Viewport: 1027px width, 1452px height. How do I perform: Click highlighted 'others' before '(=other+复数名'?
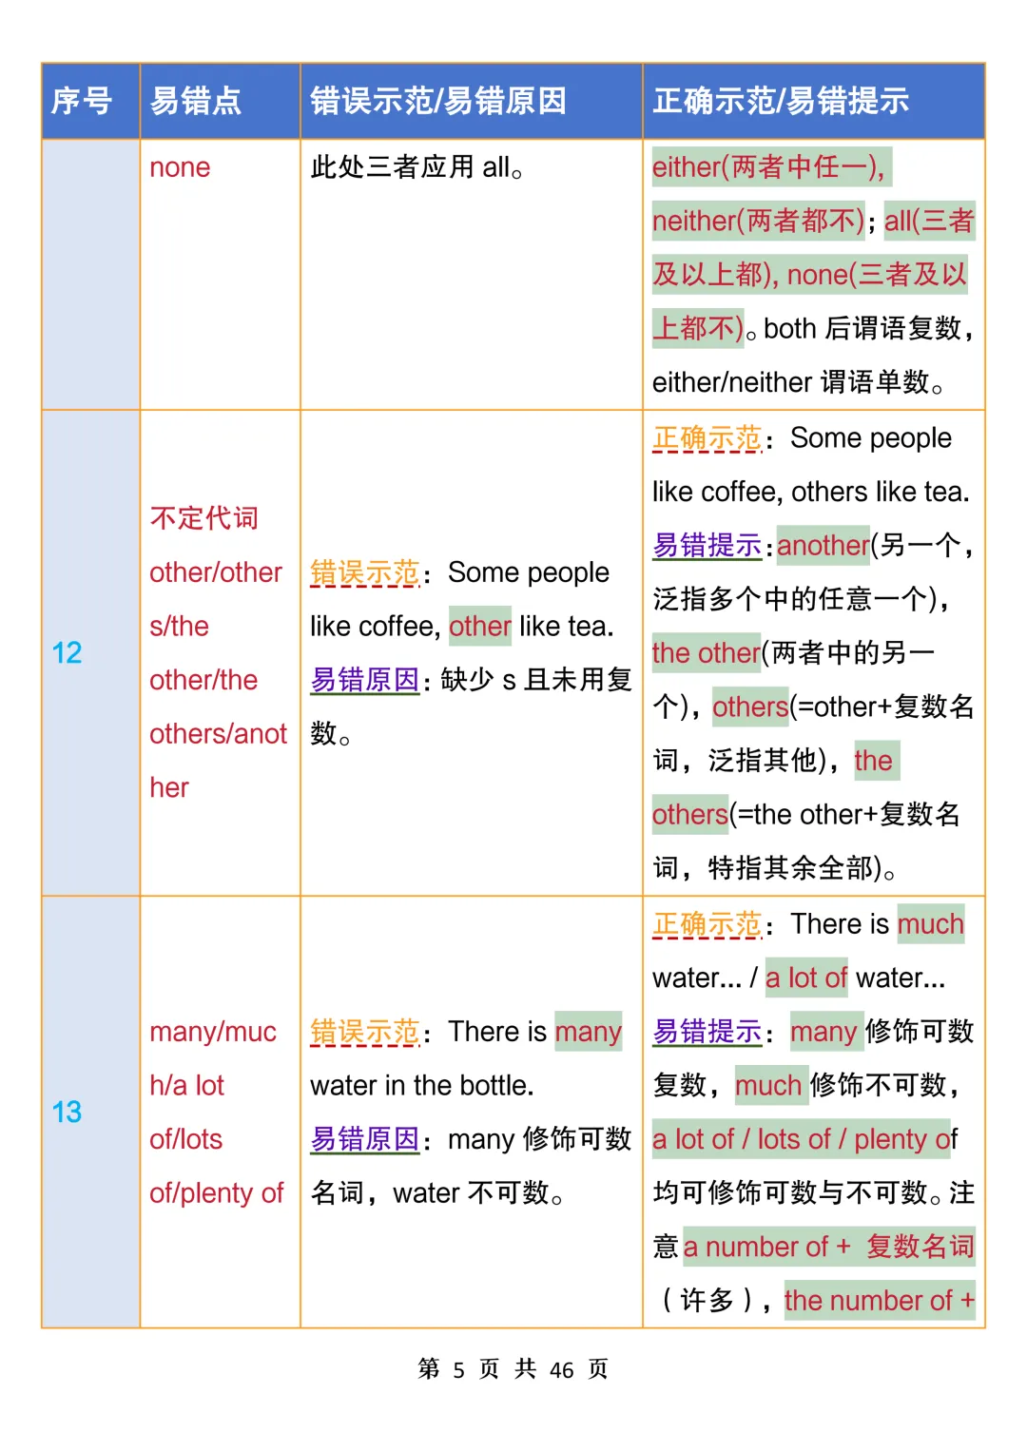[x=750, y=707]
